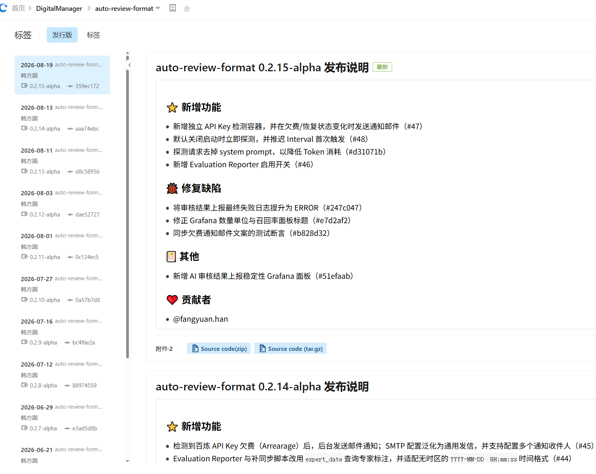
Task: Click the 最新 badge
Action: point(382,67)
